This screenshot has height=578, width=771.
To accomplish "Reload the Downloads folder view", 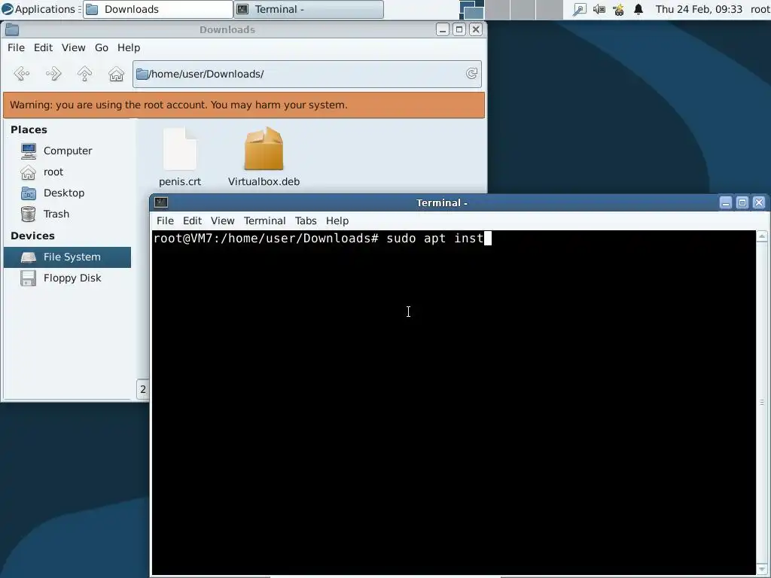I will click(x=471, y=74).
